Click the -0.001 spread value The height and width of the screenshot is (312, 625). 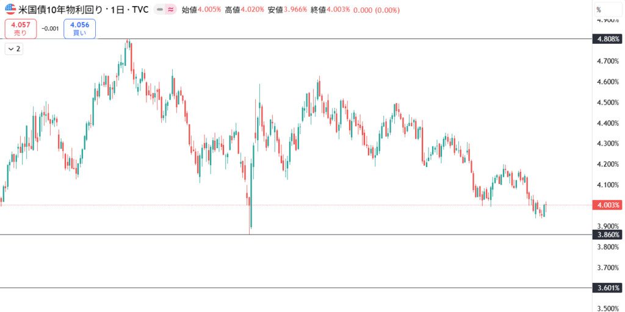click(x=50, y=29)
